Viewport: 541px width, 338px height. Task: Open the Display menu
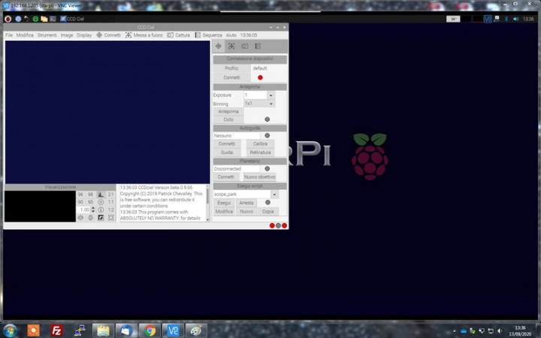84,35
